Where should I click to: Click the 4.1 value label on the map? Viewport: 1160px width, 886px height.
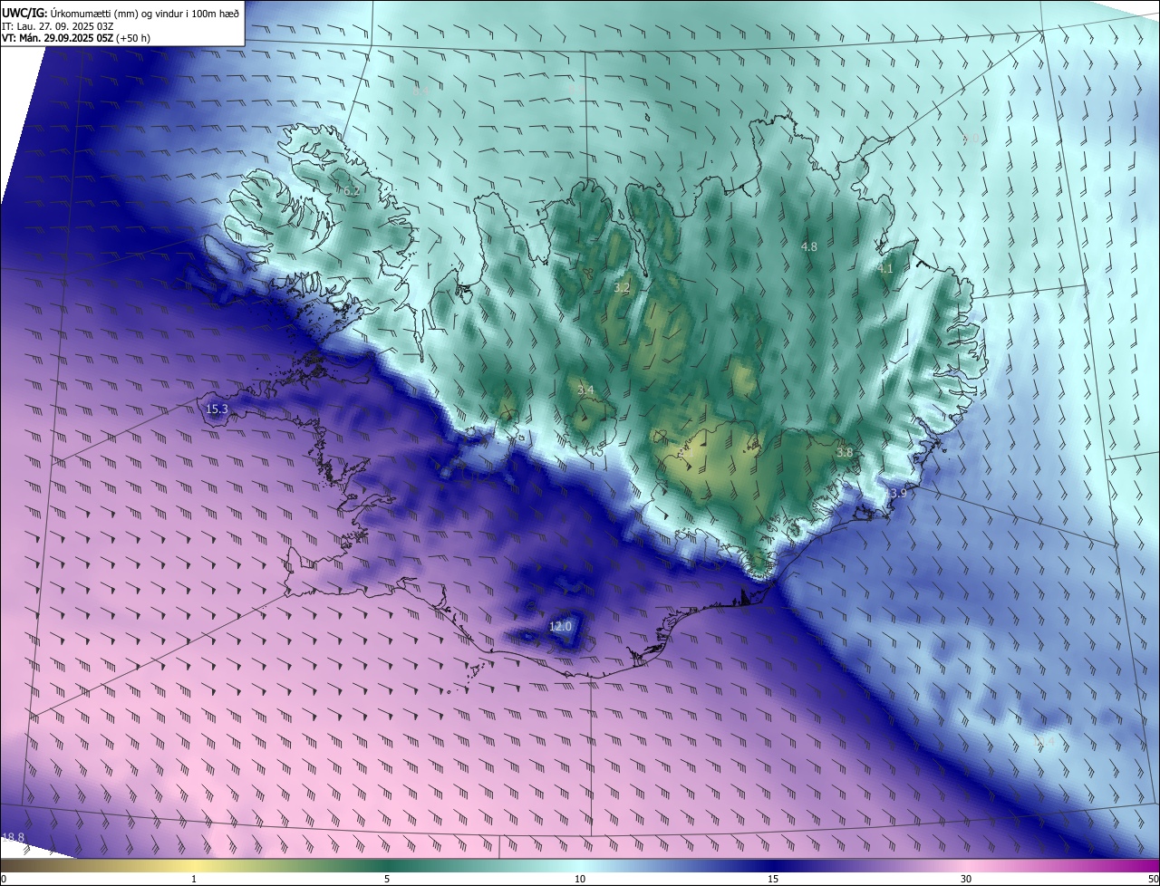pyautogui.click(x=885, y=268)
